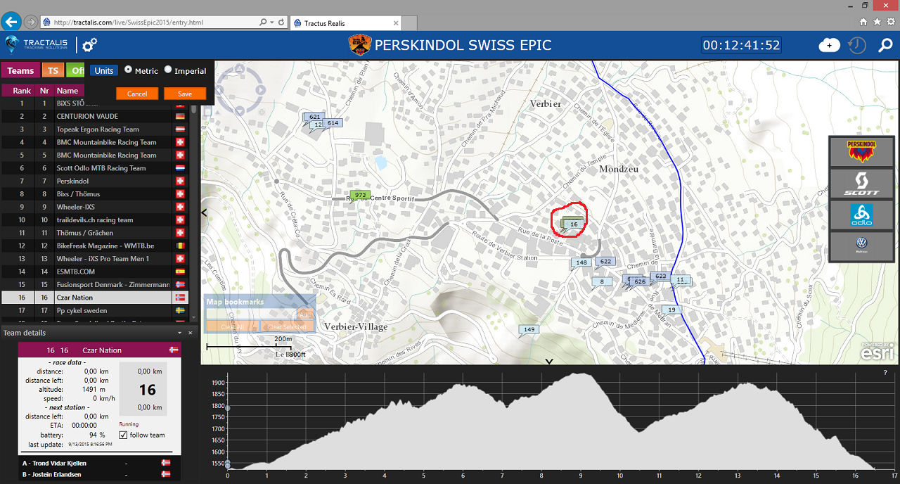The image size is (900, 484).
Task: Open the settings gears icon
Action: (90, 45)
